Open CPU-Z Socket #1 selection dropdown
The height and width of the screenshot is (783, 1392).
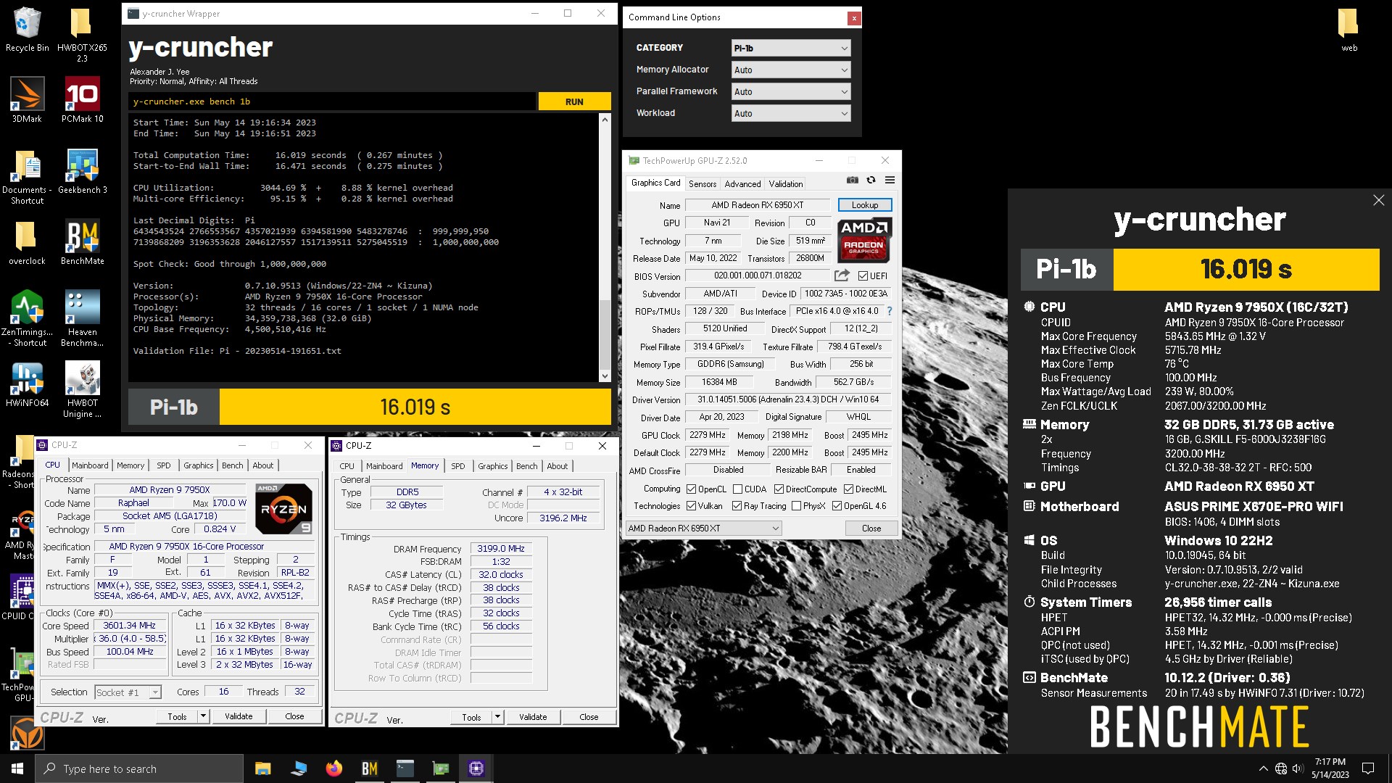coord(128,692)
